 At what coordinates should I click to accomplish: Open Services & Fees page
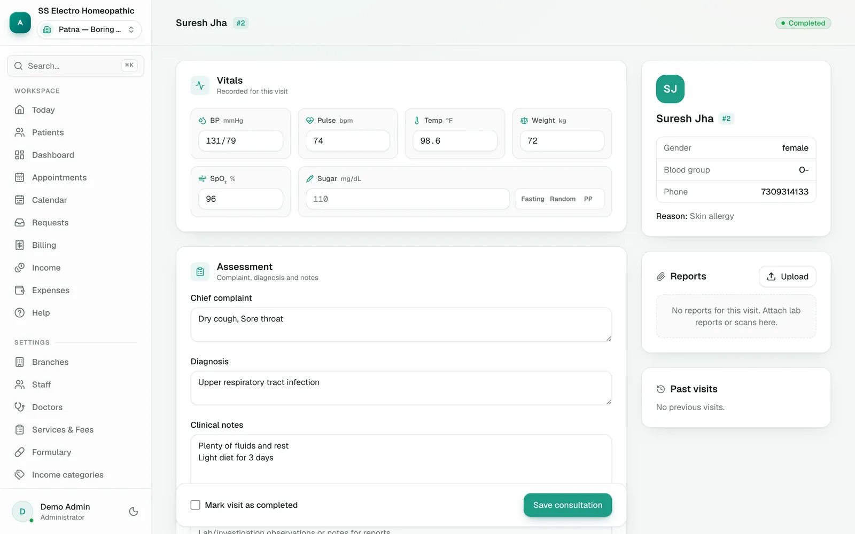(76, 429)
